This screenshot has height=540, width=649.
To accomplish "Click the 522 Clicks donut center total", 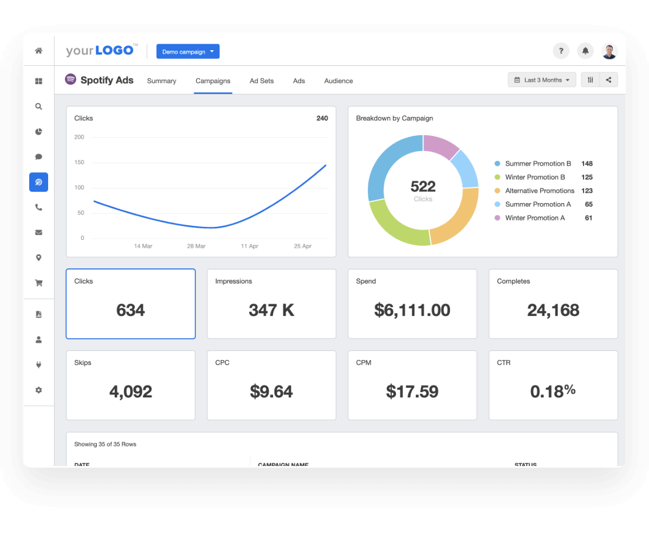I will [423, 190].
